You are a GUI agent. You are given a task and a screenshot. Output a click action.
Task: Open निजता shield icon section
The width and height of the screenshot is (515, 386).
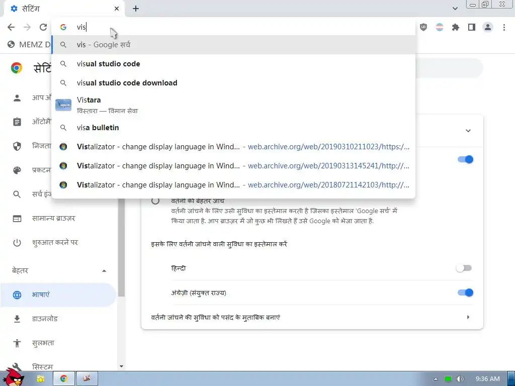(17, 146)
